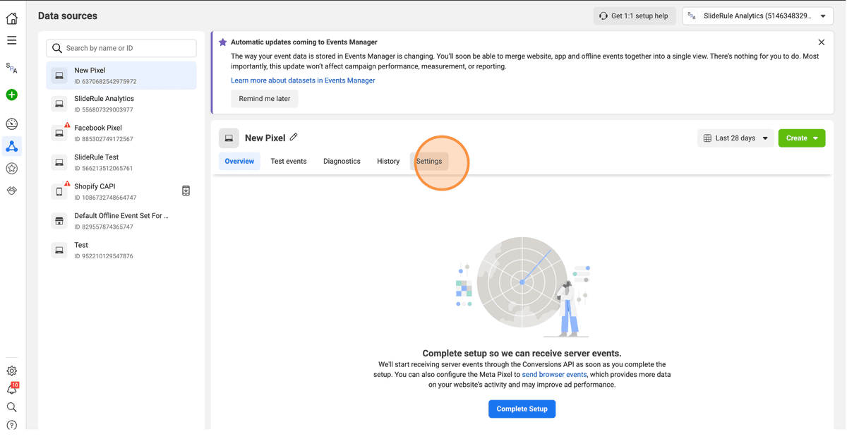Open the Last 28 days date range dropdown
847x439 pixels.
(735, 138)
